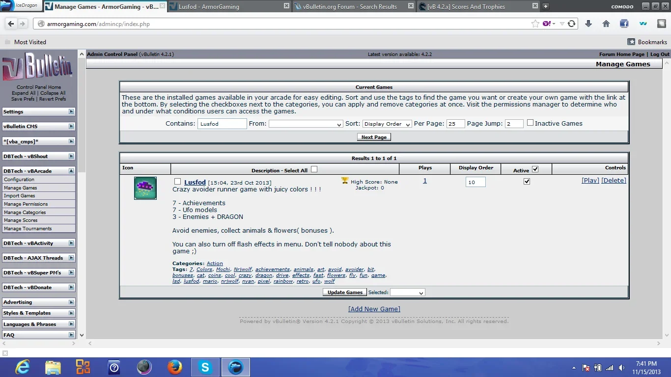This screenshot has height=377, width=671.
Task: Open Manage Tournaments sidebar item
Action: [x=39, y=229]
